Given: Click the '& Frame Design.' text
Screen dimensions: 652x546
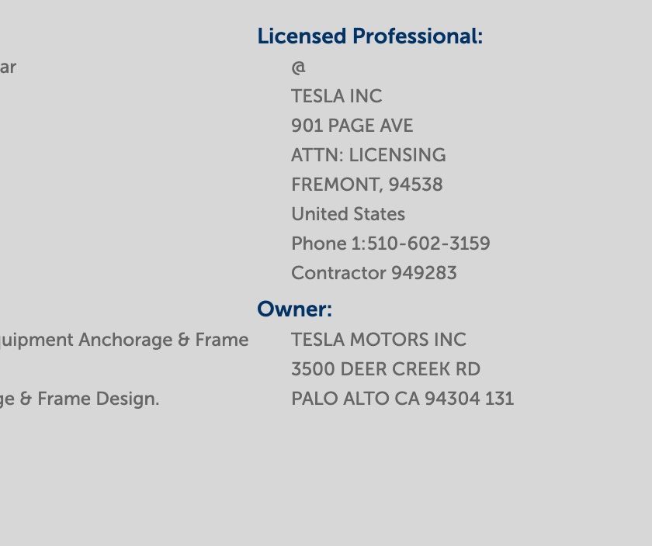Looking at the screenshot, I should coord(89,399).
